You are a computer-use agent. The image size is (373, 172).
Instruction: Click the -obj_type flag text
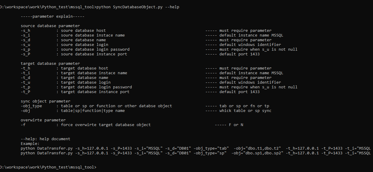[31, 106]
